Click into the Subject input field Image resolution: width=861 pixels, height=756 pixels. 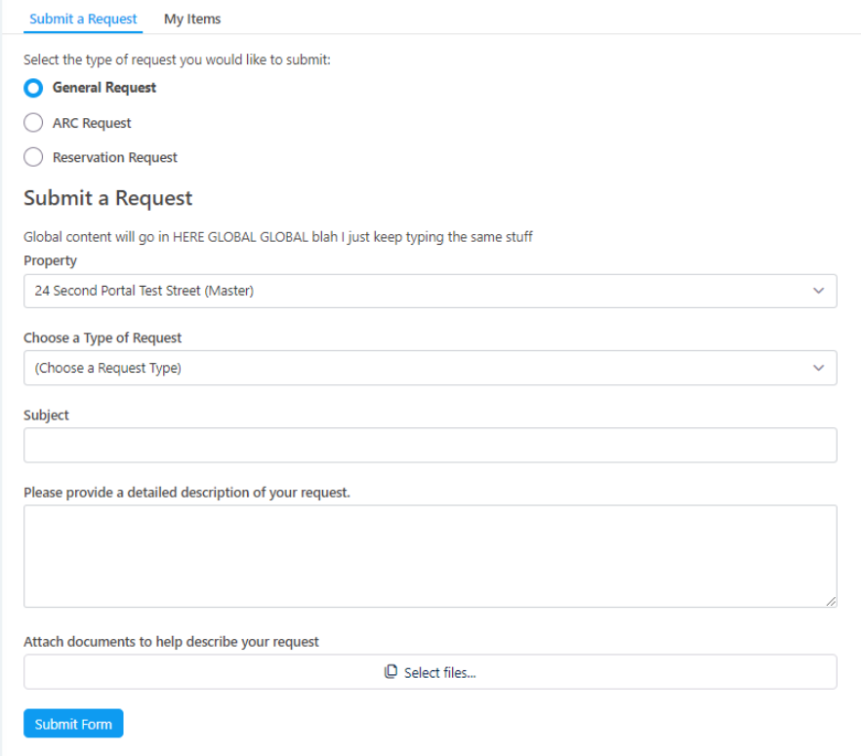(430, 445)
